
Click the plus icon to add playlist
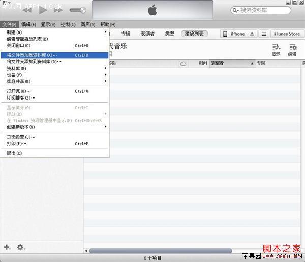7,247
